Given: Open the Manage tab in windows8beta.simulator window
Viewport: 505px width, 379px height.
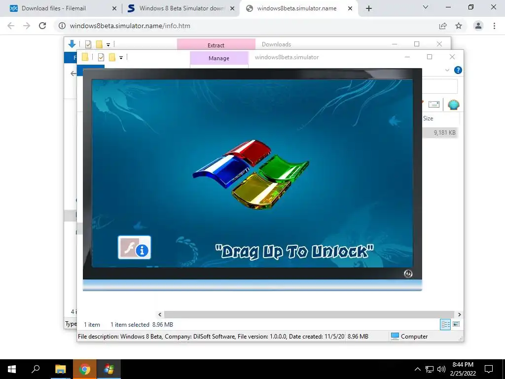Looking at the screenshot, I should click(219, 58).
